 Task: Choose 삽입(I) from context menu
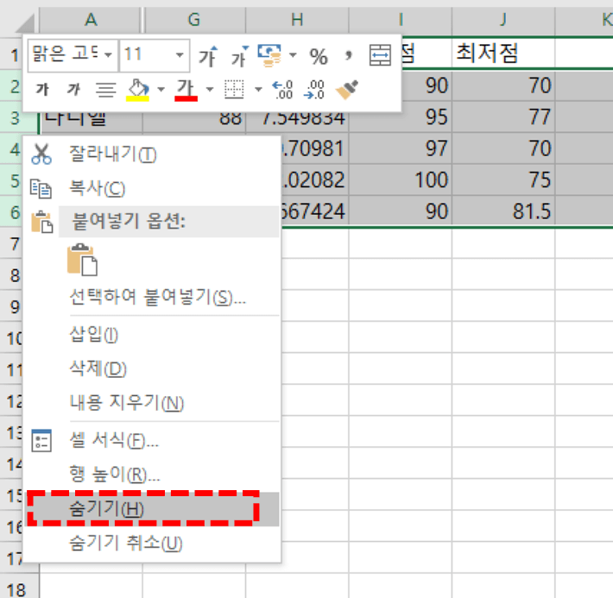coord(154,335)
